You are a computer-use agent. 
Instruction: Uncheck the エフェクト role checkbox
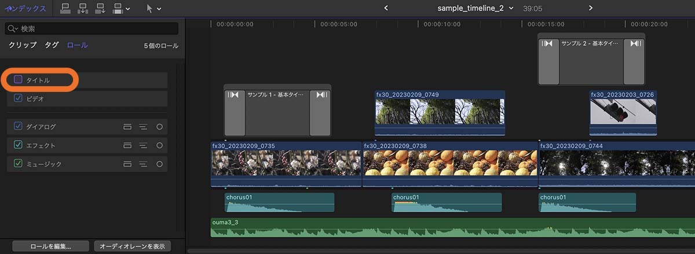18,145
